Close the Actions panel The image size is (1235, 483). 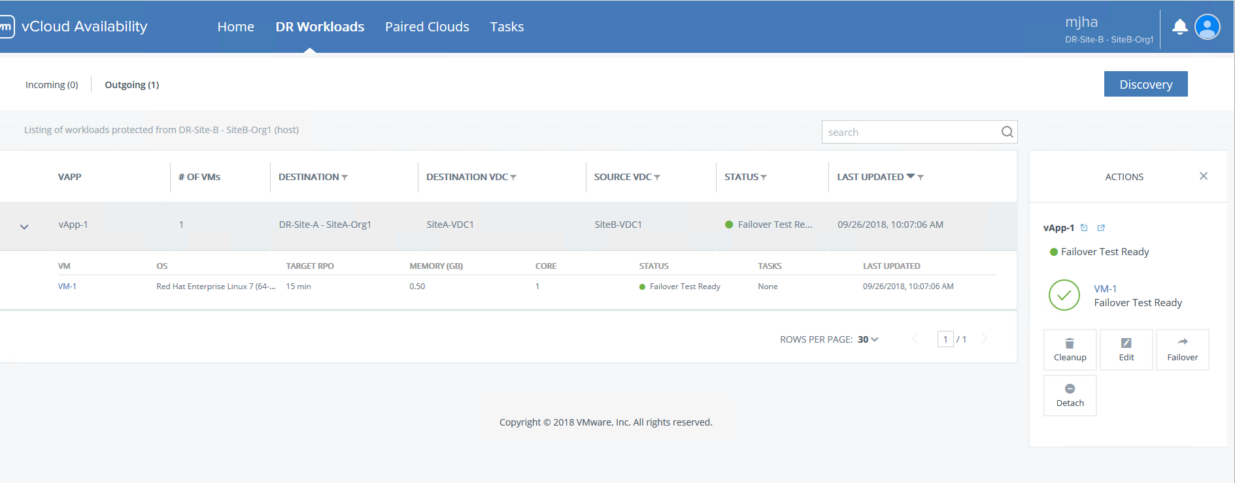click(1203, 176)
